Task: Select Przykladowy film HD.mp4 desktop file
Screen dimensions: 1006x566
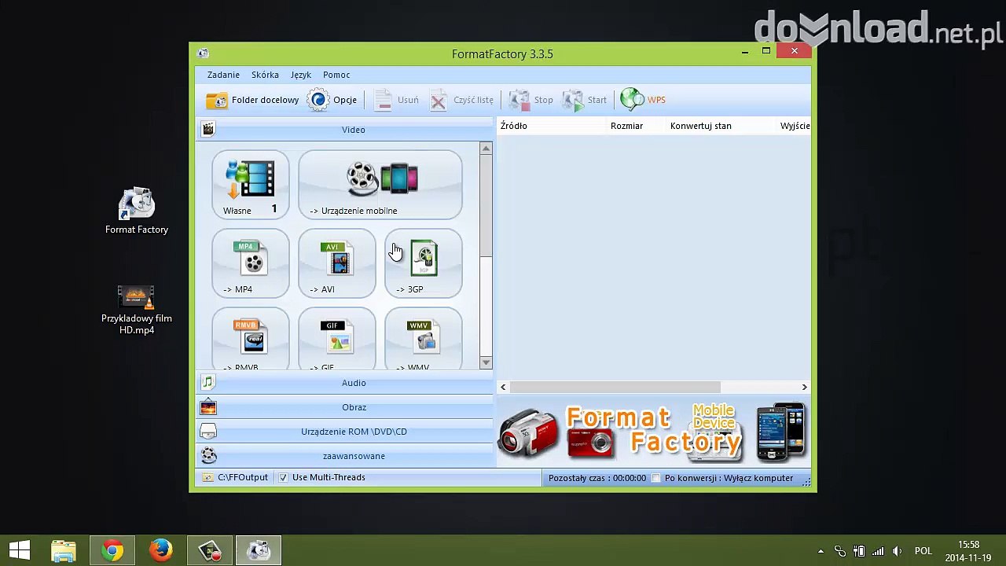Action: click(x=137, y=310)
